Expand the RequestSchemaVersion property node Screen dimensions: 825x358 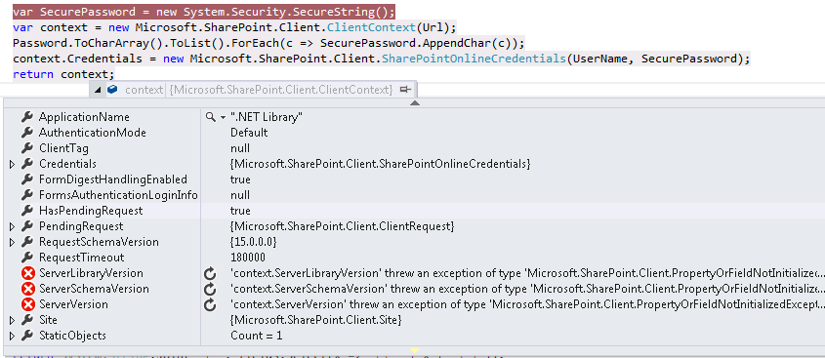(13, 242)
